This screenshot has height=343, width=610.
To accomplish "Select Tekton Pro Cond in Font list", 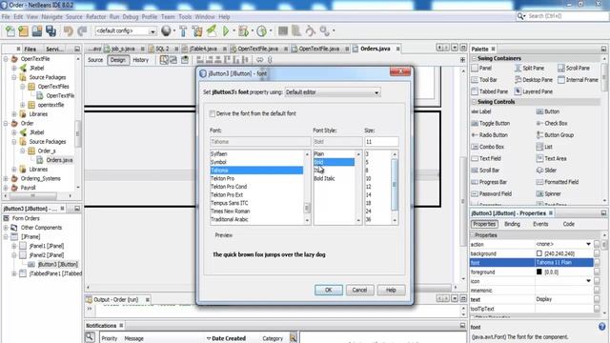I will tap(256, 187).
